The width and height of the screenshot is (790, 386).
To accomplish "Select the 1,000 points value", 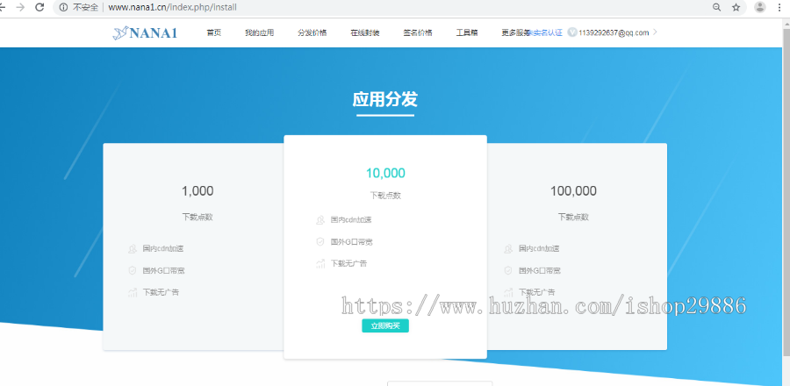I will pyautogui.click(x=197, y=191).
